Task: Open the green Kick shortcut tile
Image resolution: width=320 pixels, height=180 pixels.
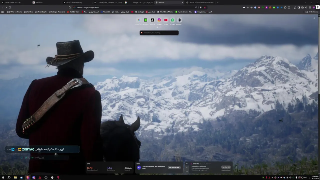Action: coord(145,20)
